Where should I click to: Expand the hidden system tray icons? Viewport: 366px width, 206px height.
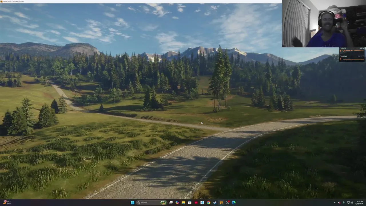tap(335, 203)
